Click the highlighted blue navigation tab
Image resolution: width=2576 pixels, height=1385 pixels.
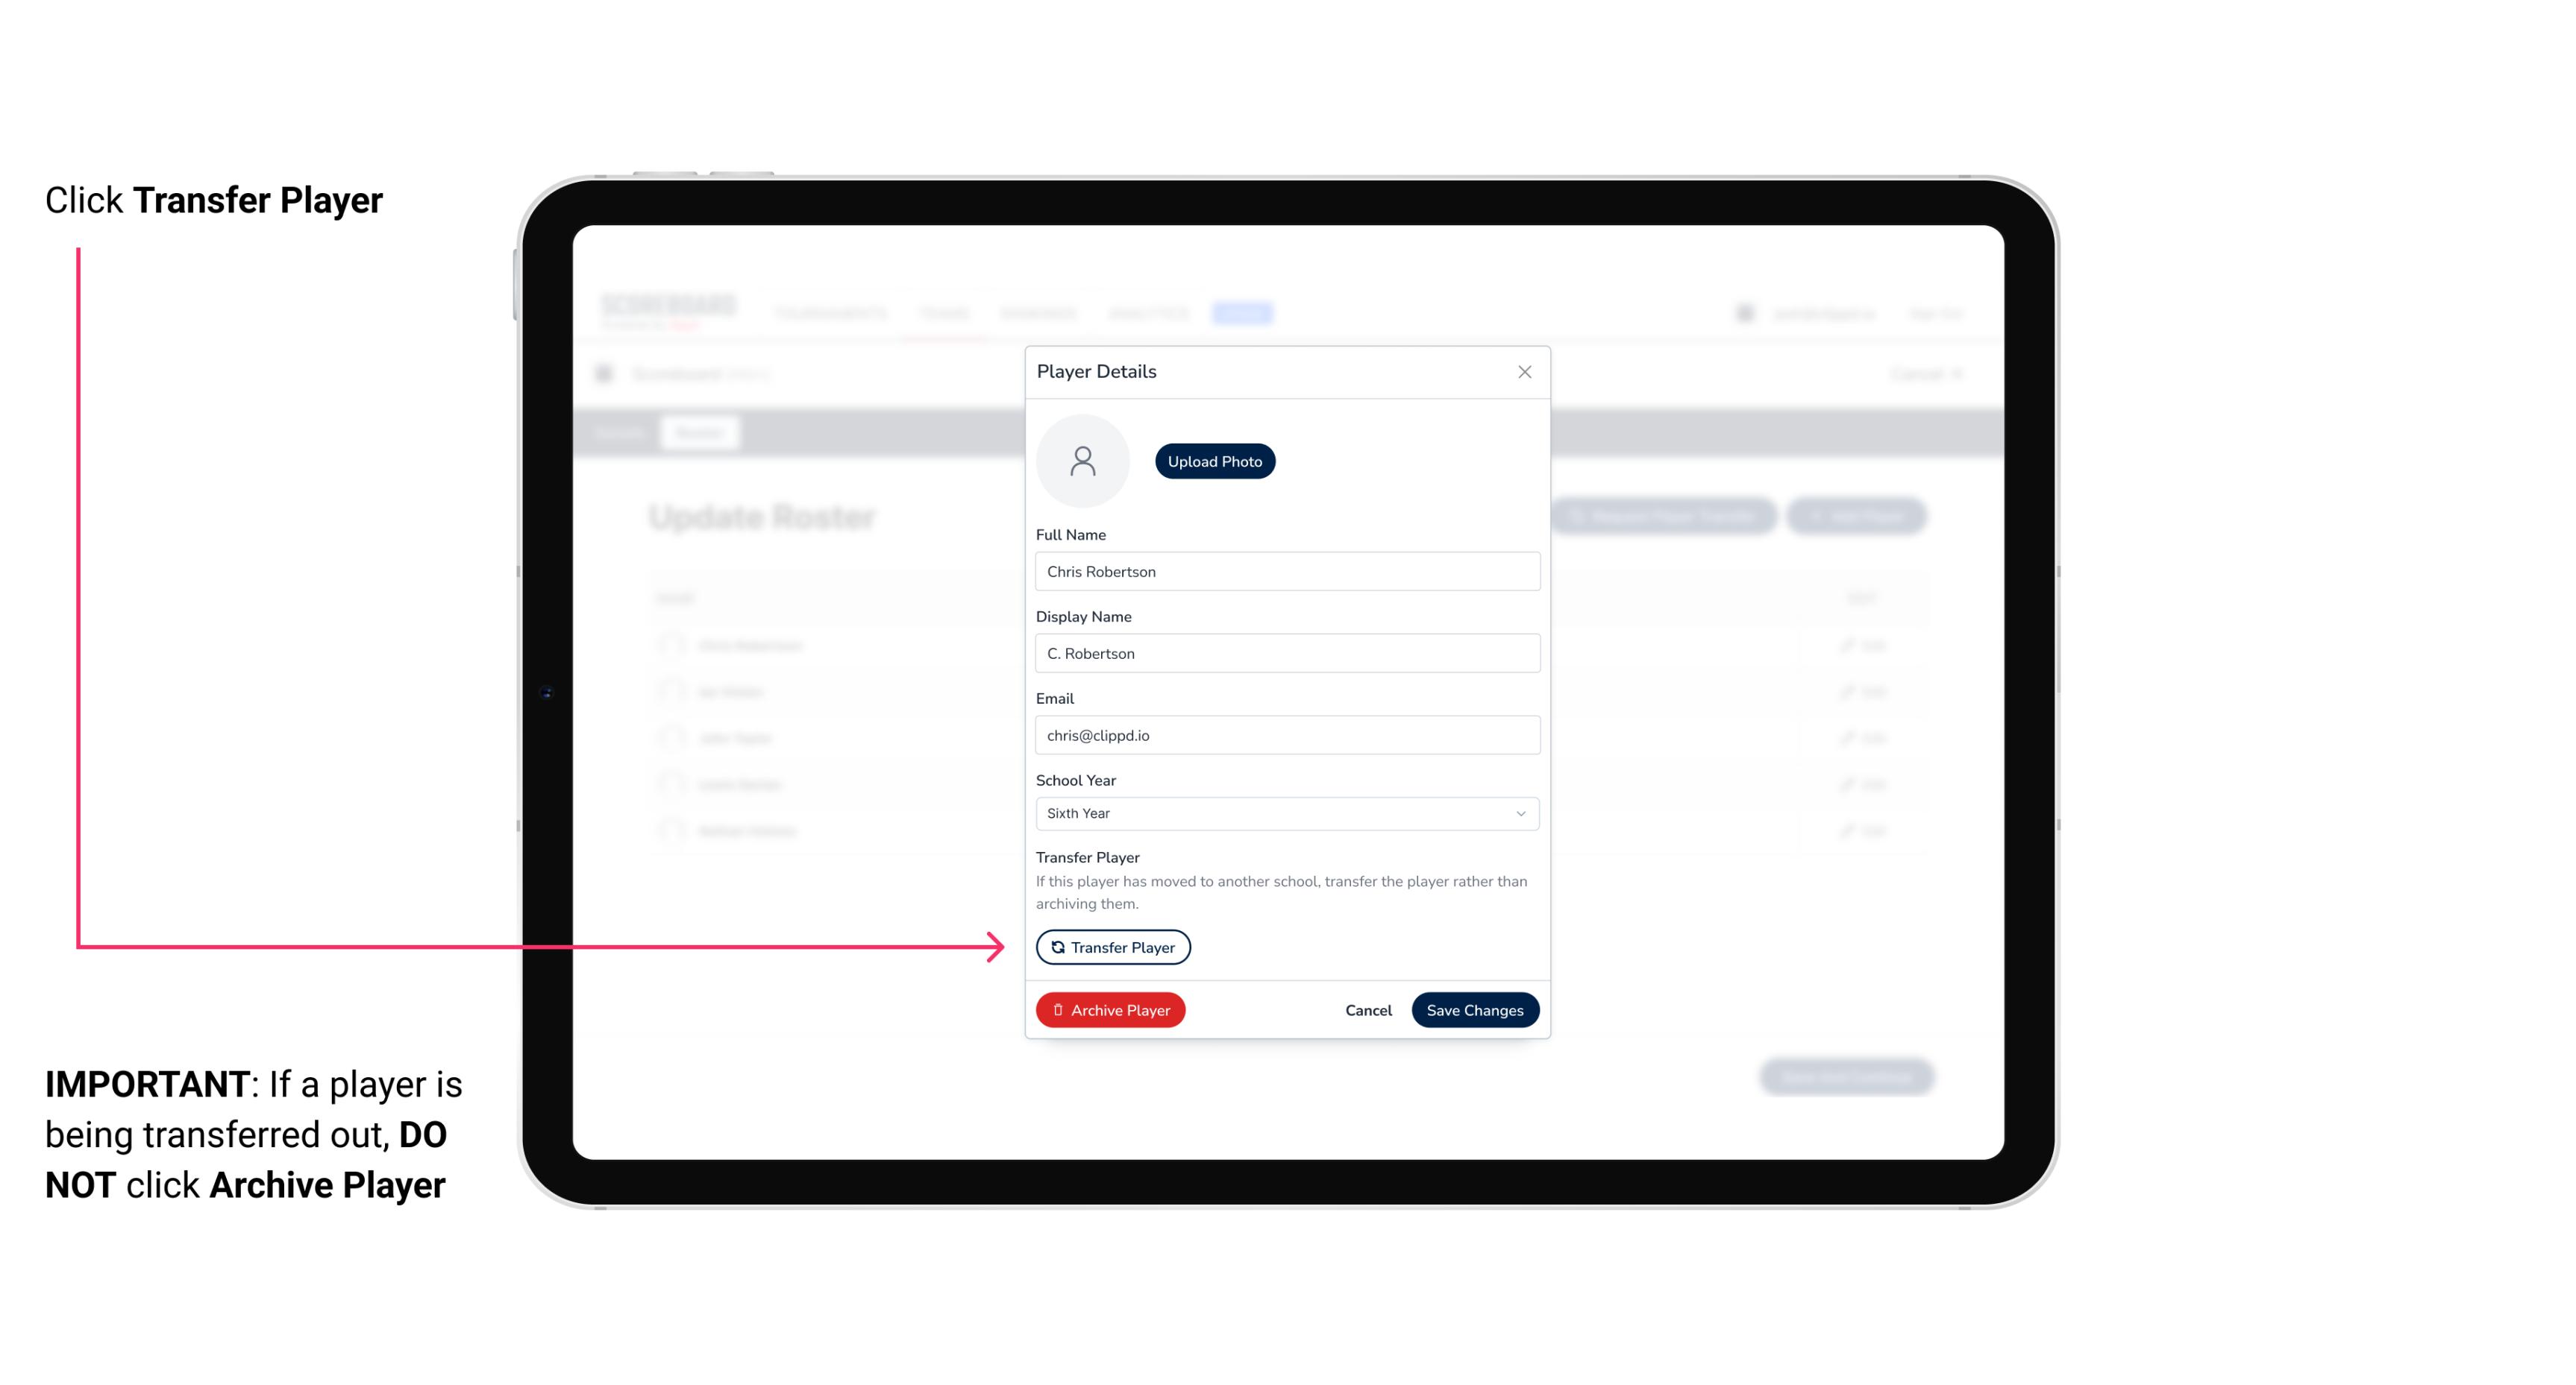1246,312
